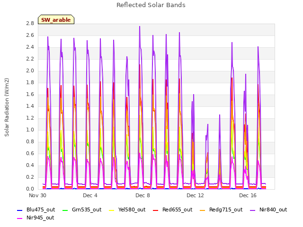Click the orange Redg715_out legend swatch

[202, 210]
